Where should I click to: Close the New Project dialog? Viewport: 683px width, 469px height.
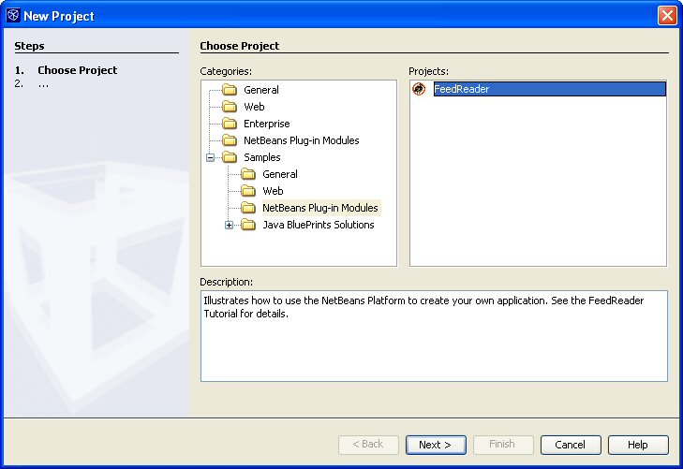(667, 16)
